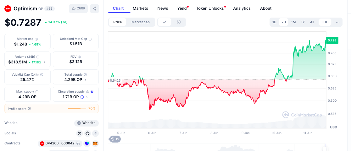Screen dimensions: 351x151
Task: Set chart range to 1D
Action: [274, 22]
